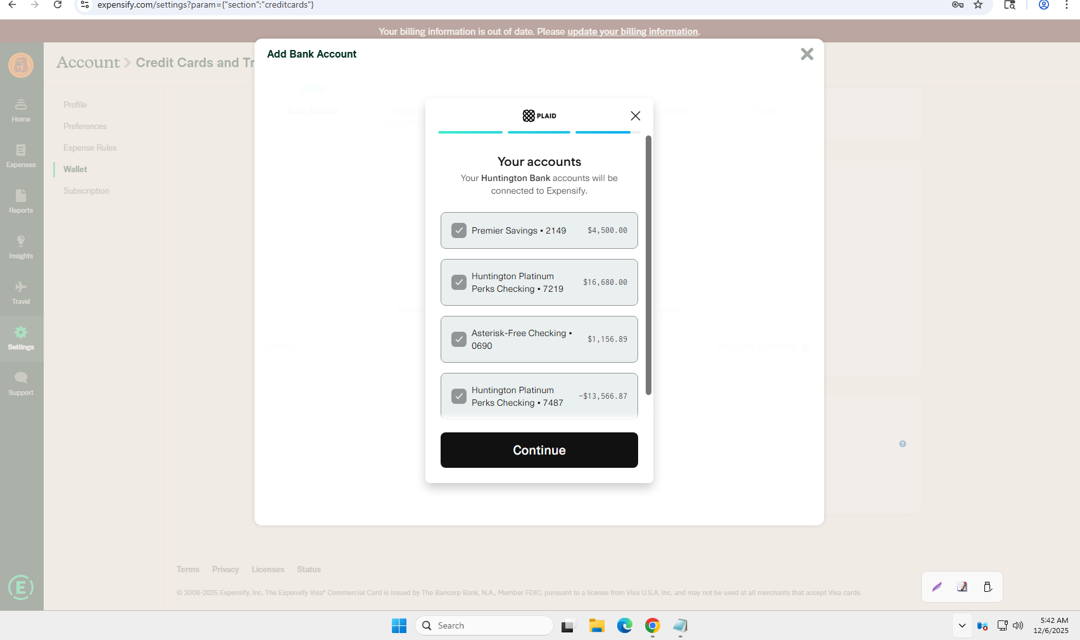Image resolution: width=1080 pixels, height=640 pixels.
Task: Uncheck Premier Savings 2149 account
Action: pos(459,230)
